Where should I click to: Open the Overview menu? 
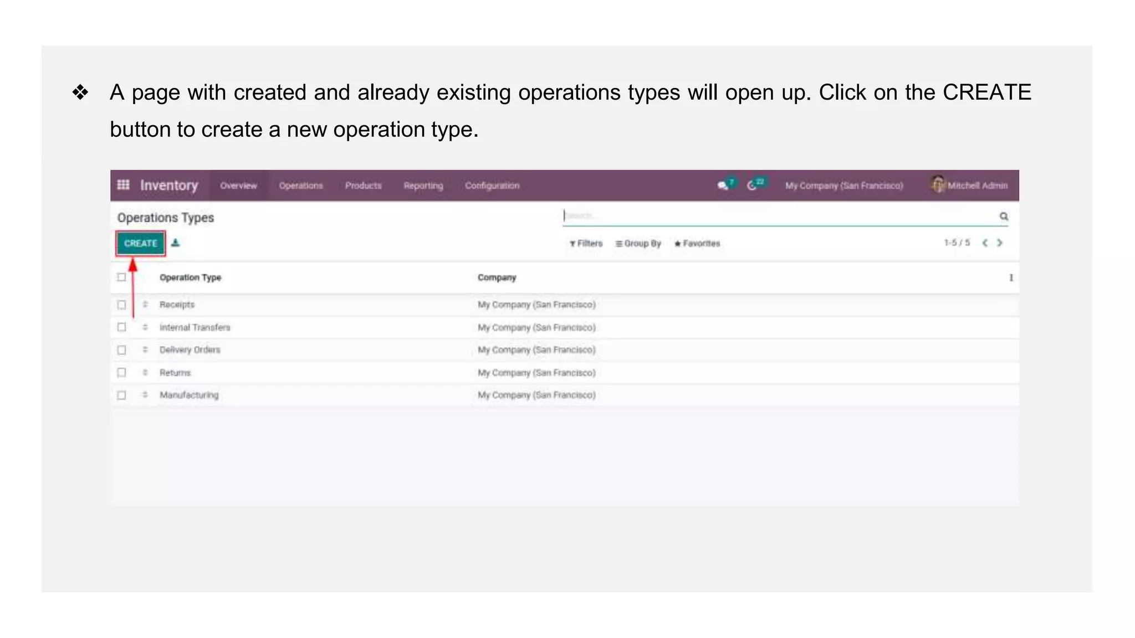click(x=238, y=186)
